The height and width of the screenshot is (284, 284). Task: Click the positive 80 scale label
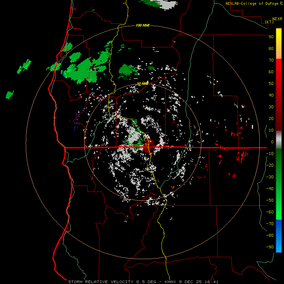[x=271, y=49]
